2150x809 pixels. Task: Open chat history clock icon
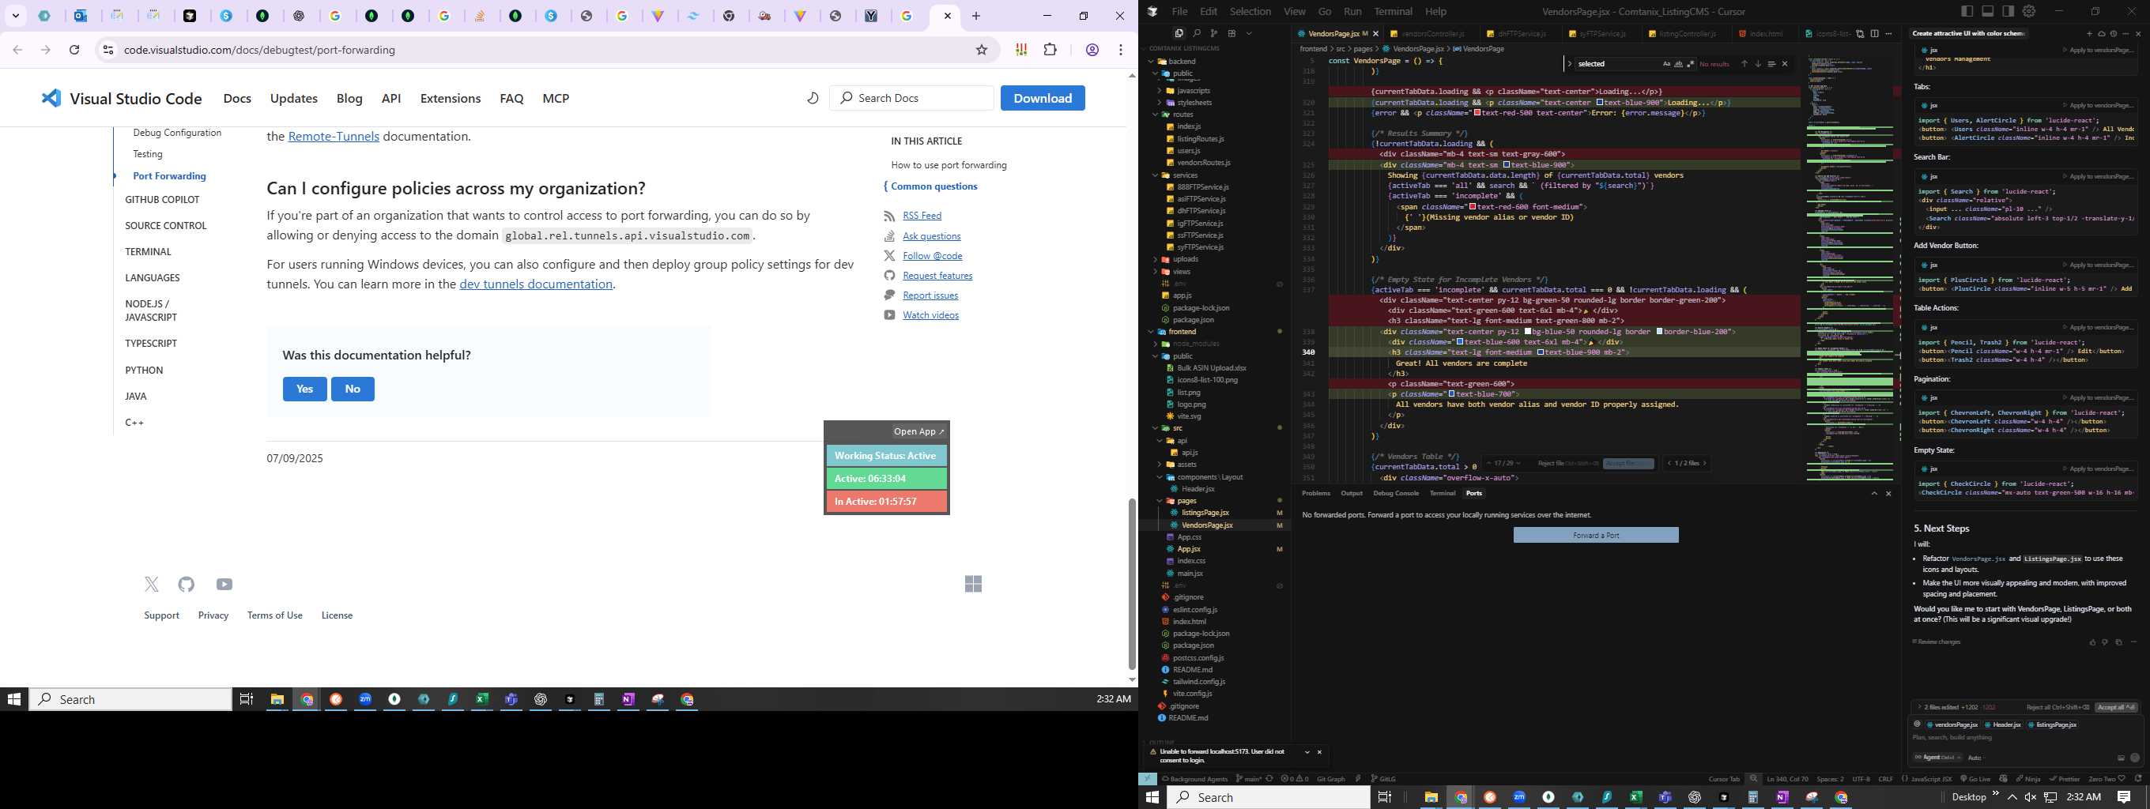2114,34
